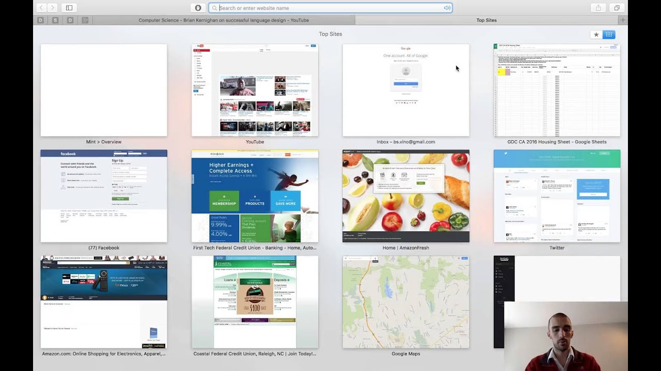The image size is (661, 371).
Task: Switch to Brian Kernighan YouTube tab
Action: click(224, 20)
